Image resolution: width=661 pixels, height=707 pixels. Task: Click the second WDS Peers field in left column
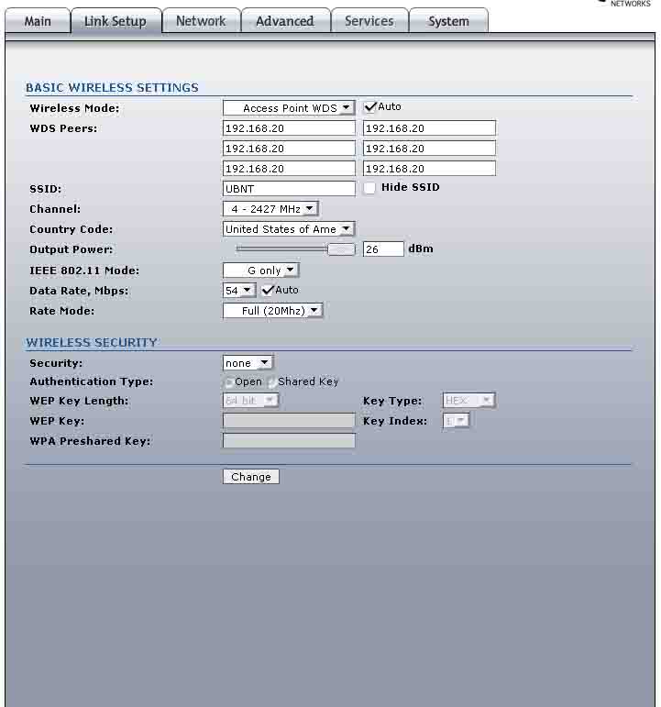(x=289, y=149)
